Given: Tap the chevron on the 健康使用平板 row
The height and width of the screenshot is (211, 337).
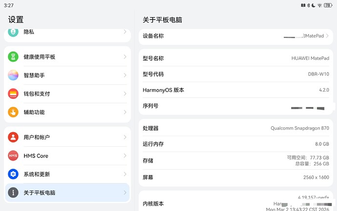Looking at the screenshot, I should pos(125,57).
